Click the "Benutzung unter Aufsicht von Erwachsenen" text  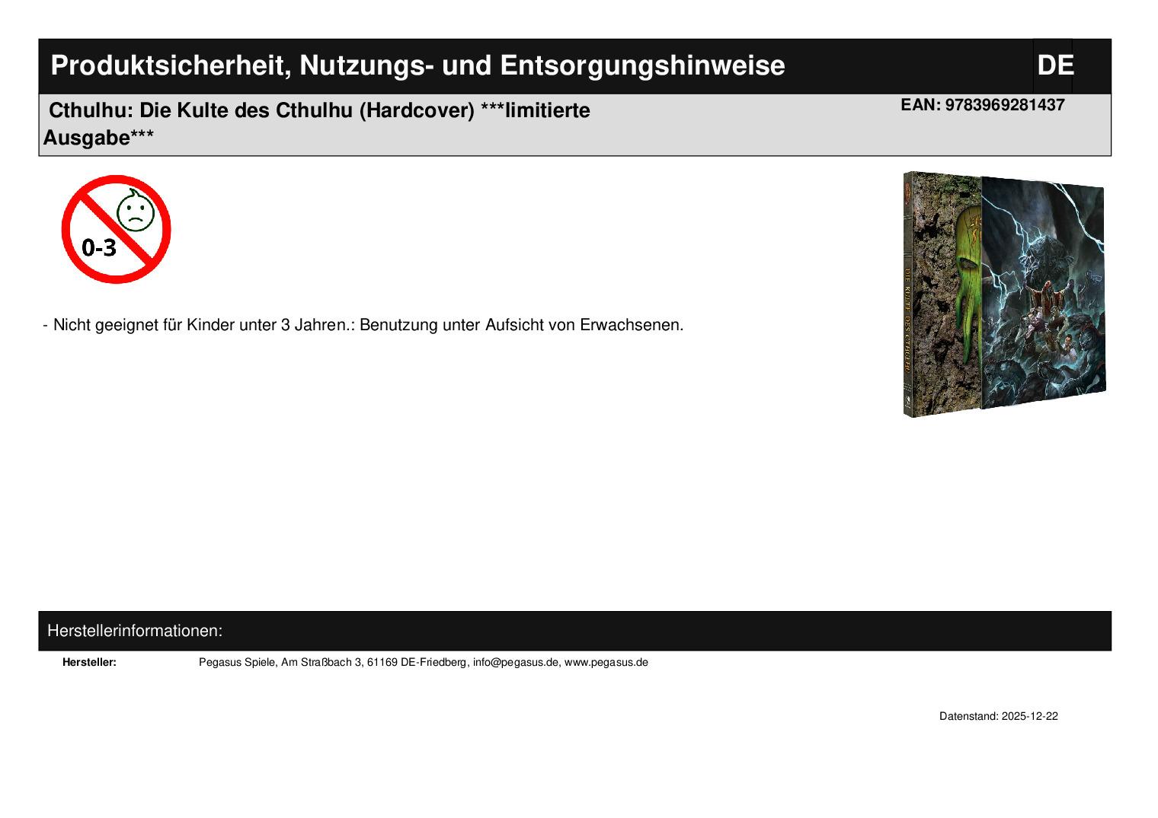tap(521, 325)
